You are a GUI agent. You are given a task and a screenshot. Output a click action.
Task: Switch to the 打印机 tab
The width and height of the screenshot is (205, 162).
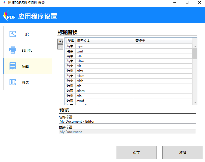tap(28, 50)
